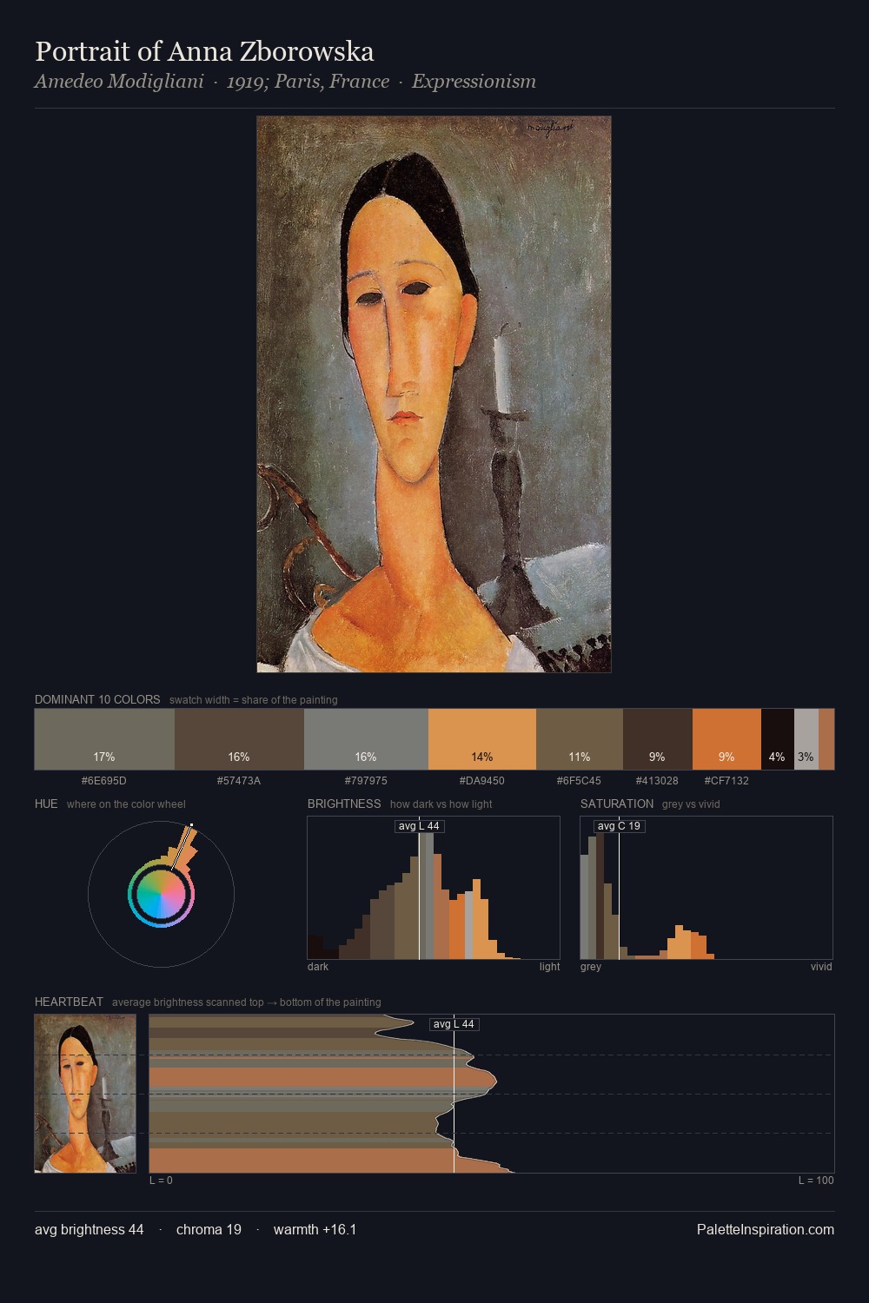
Task: Click the 'dark' axis label under Brightness
Action: (318, 966)
